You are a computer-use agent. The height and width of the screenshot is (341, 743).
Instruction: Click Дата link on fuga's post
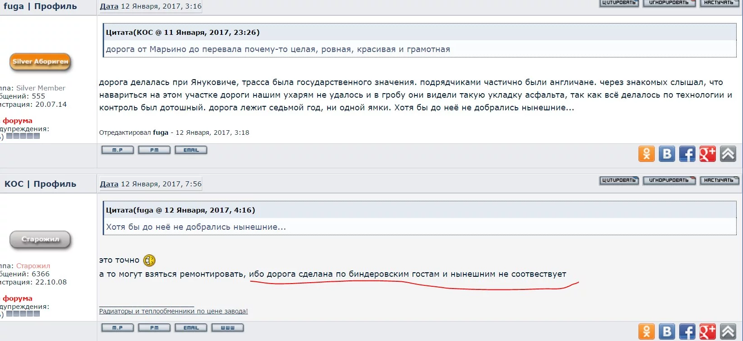pyautogui.click(x=109, y=6)
